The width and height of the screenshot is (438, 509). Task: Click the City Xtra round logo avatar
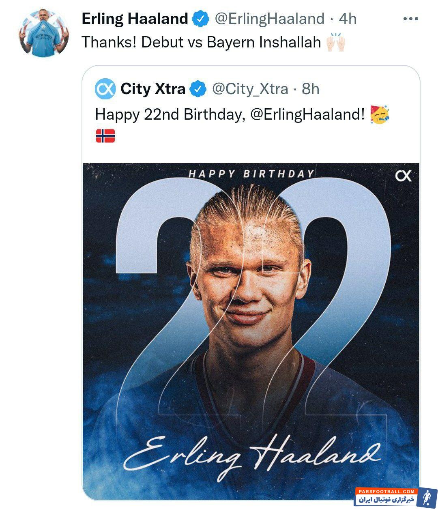coord(105,89)
